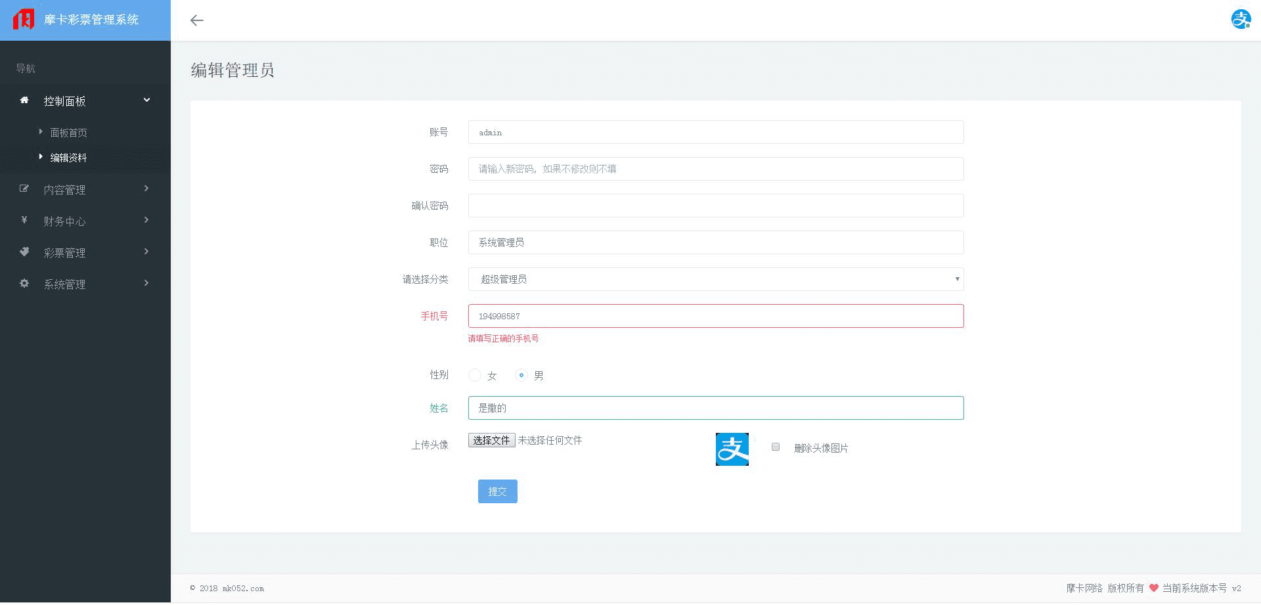The height and width of the screenshot is (605, 1261).
Task: Click the 编辑管理员 page heading
Action: pos(232,70)
